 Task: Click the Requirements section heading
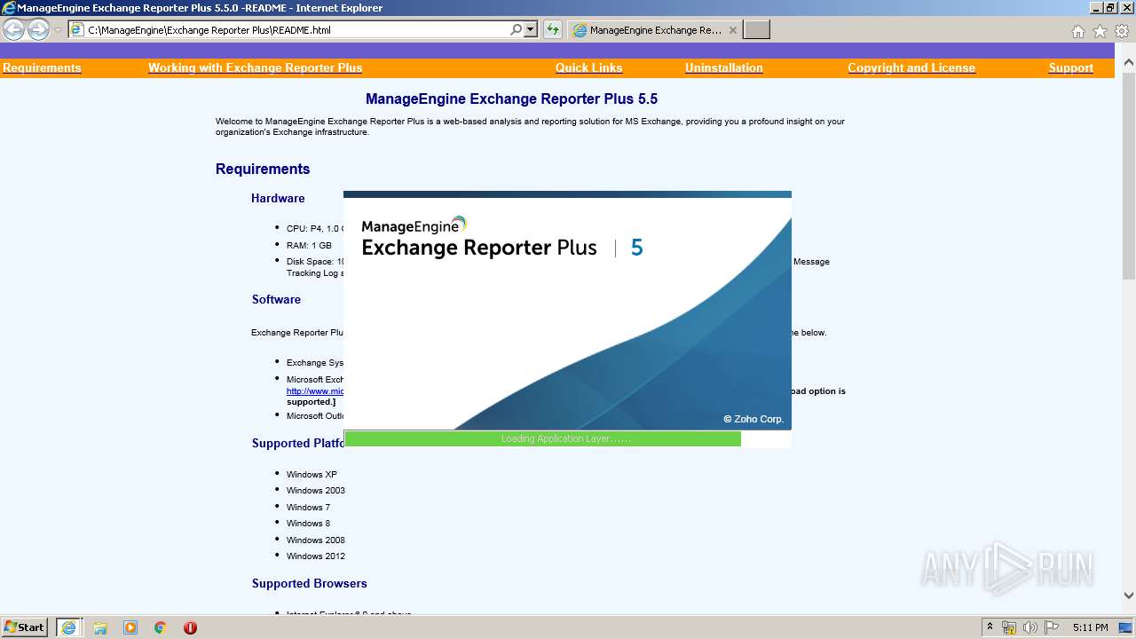pos(263,169)
